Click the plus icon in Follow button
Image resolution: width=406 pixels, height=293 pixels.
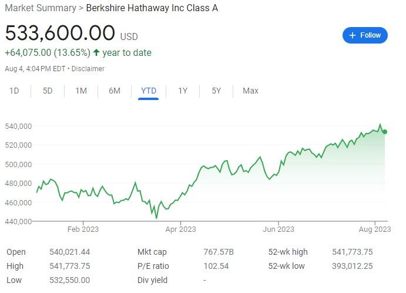click(353, 35)
